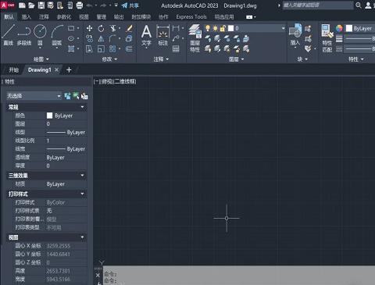Choose the Ellipse draw icon

click(71, 38)
